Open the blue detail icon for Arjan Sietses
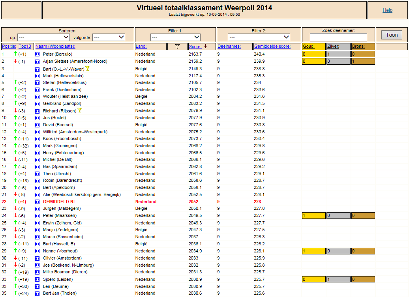Image resolution: width=409 pixels, height=297 pixels. pos(37,62)
